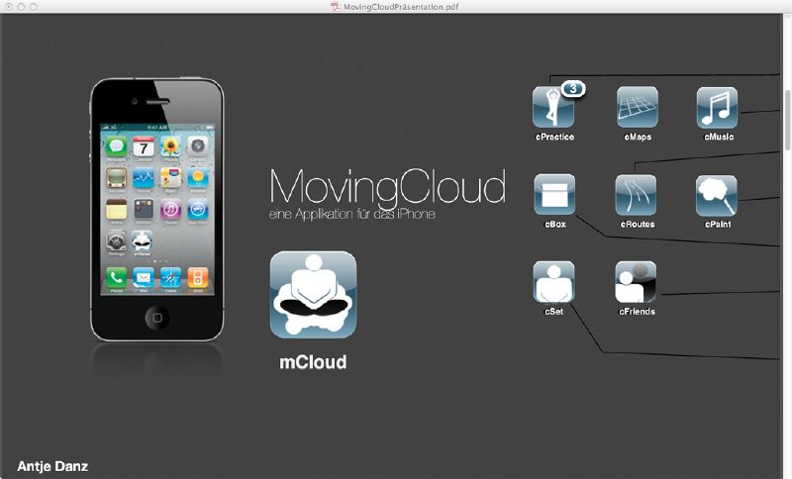Click the cFriends people icon
The height and width of the screenshot is (479, 792).
(636, 282)
